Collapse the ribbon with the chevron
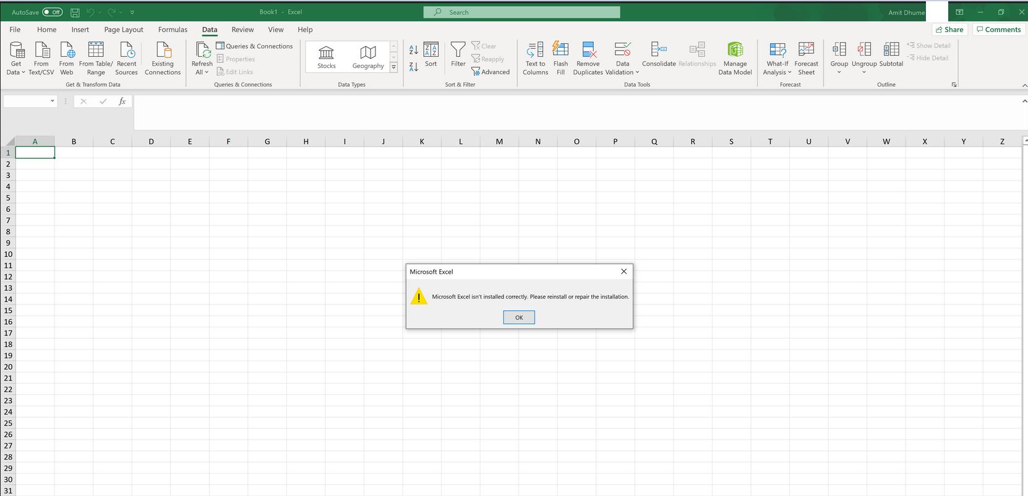The image size is (1028, 496). 1024,85
